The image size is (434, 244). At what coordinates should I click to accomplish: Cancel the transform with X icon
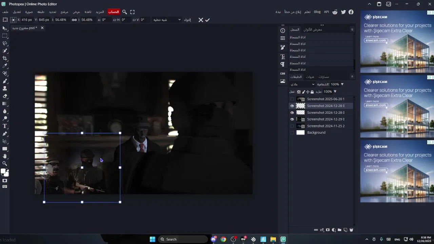tap(201, 20)
